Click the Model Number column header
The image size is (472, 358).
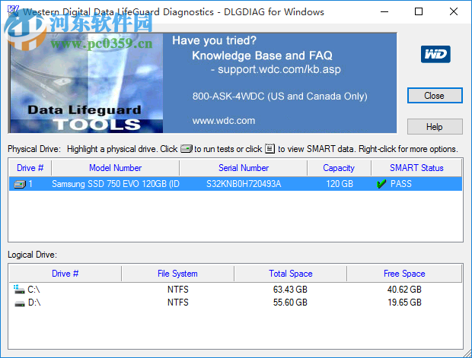point(115,168)
